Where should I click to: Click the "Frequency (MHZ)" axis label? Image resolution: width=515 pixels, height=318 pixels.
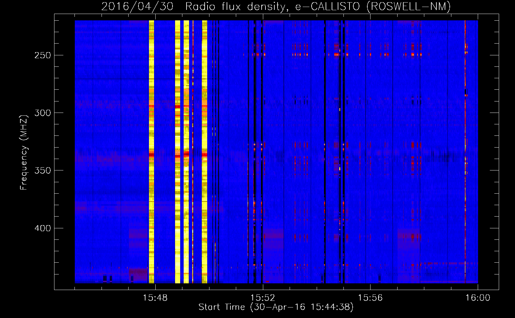click(24, 152)
